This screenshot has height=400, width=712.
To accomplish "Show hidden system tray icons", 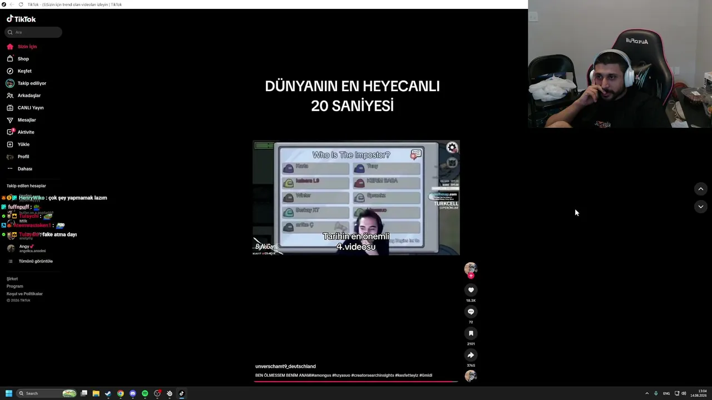I will coord(647,393).
